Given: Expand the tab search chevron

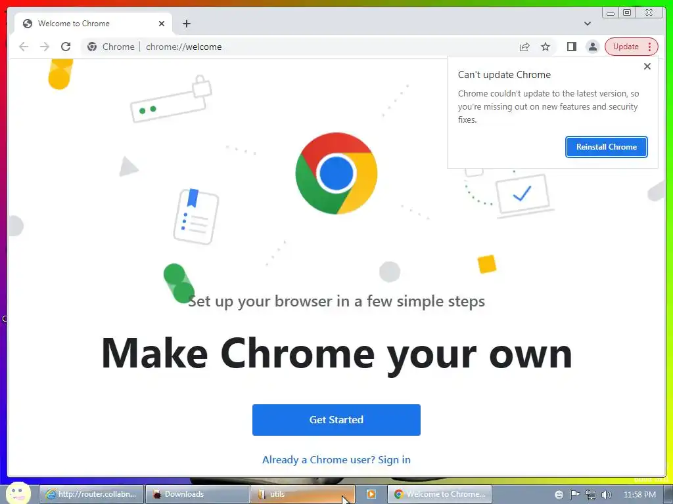Looking at the screenshot, I should click(x=588, y=24).
